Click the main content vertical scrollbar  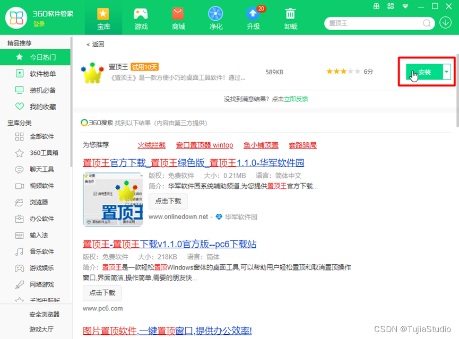coord(457,91)
